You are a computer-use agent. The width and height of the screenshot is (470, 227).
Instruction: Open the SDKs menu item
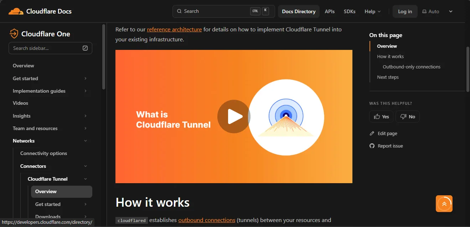(350, 11)
